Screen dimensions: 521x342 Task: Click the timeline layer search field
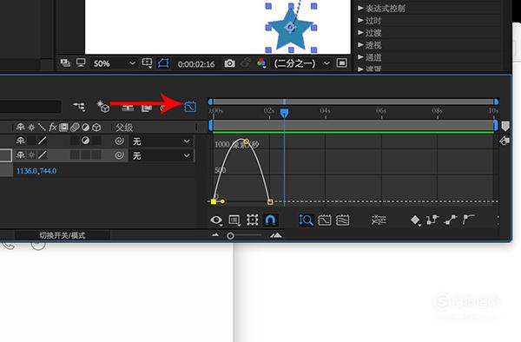[30, 107]
